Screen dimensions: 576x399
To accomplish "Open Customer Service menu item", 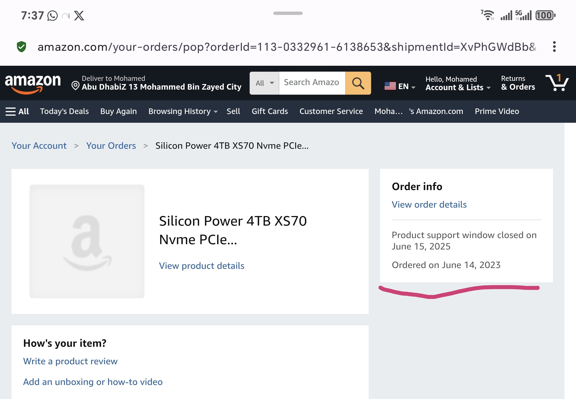I will (x=331, y=111).
